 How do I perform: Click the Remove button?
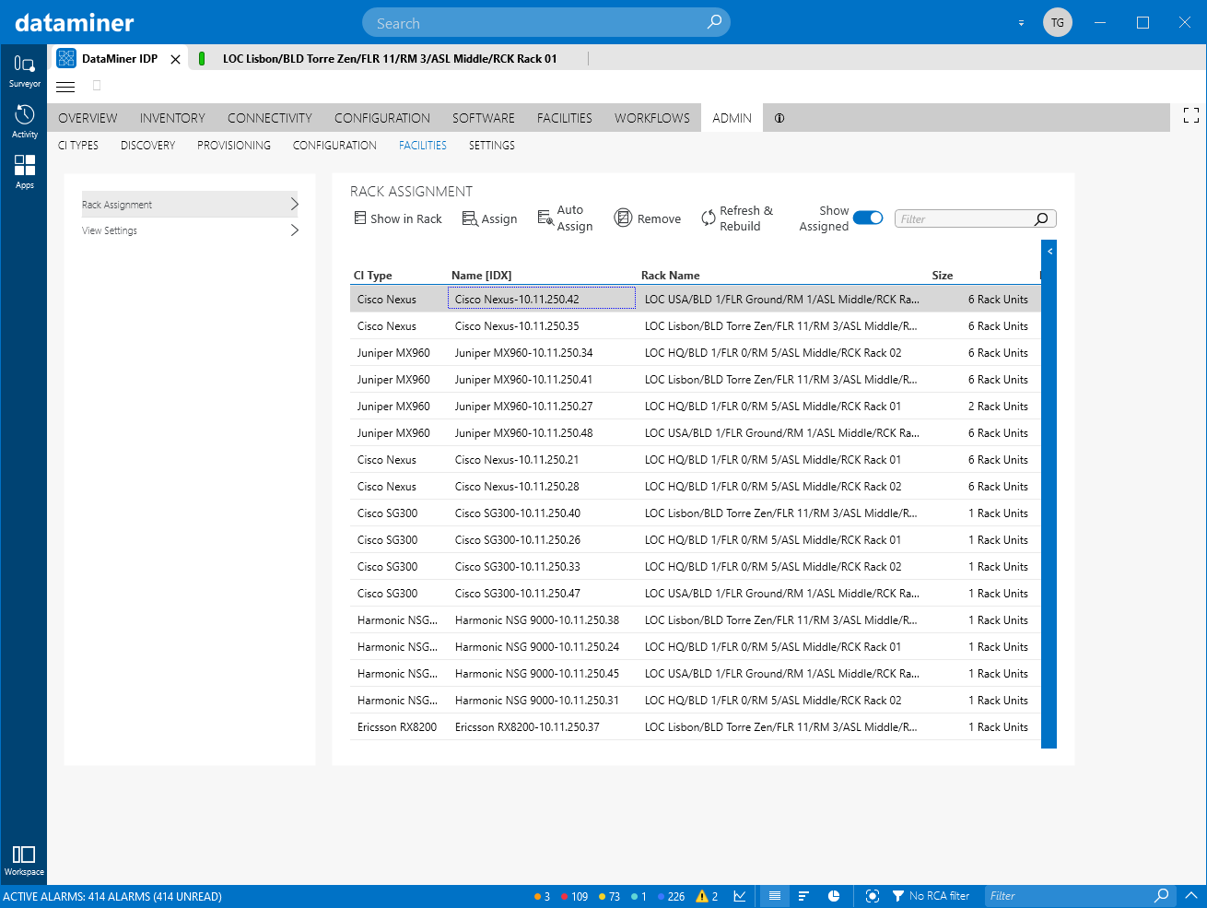coord(648,218)
